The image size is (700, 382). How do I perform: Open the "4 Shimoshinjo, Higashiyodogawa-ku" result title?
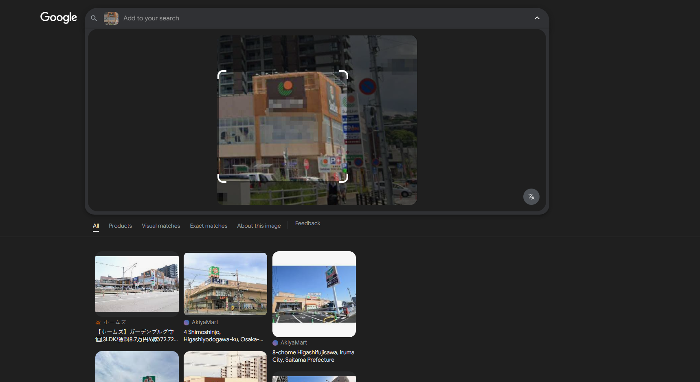coord(224,336)
